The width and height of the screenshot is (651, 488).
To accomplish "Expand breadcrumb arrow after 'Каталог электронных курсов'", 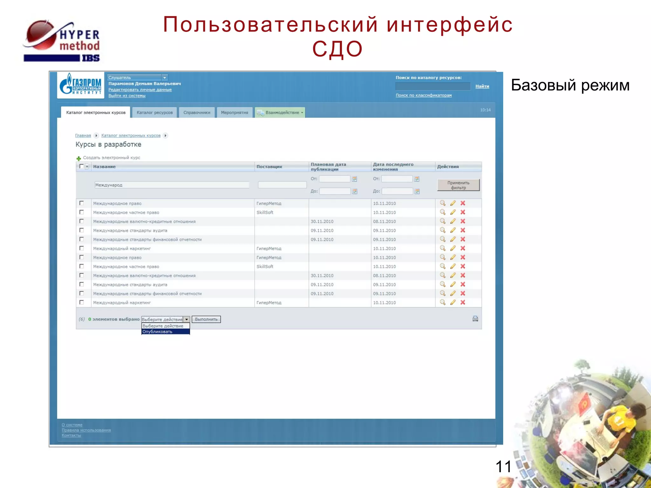I will click(x=165, y=136).
